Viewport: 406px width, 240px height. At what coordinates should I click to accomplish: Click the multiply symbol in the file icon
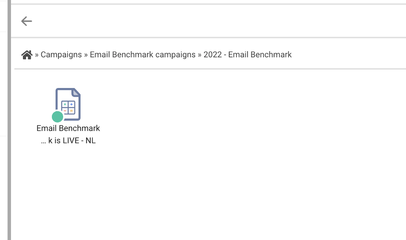65,104
